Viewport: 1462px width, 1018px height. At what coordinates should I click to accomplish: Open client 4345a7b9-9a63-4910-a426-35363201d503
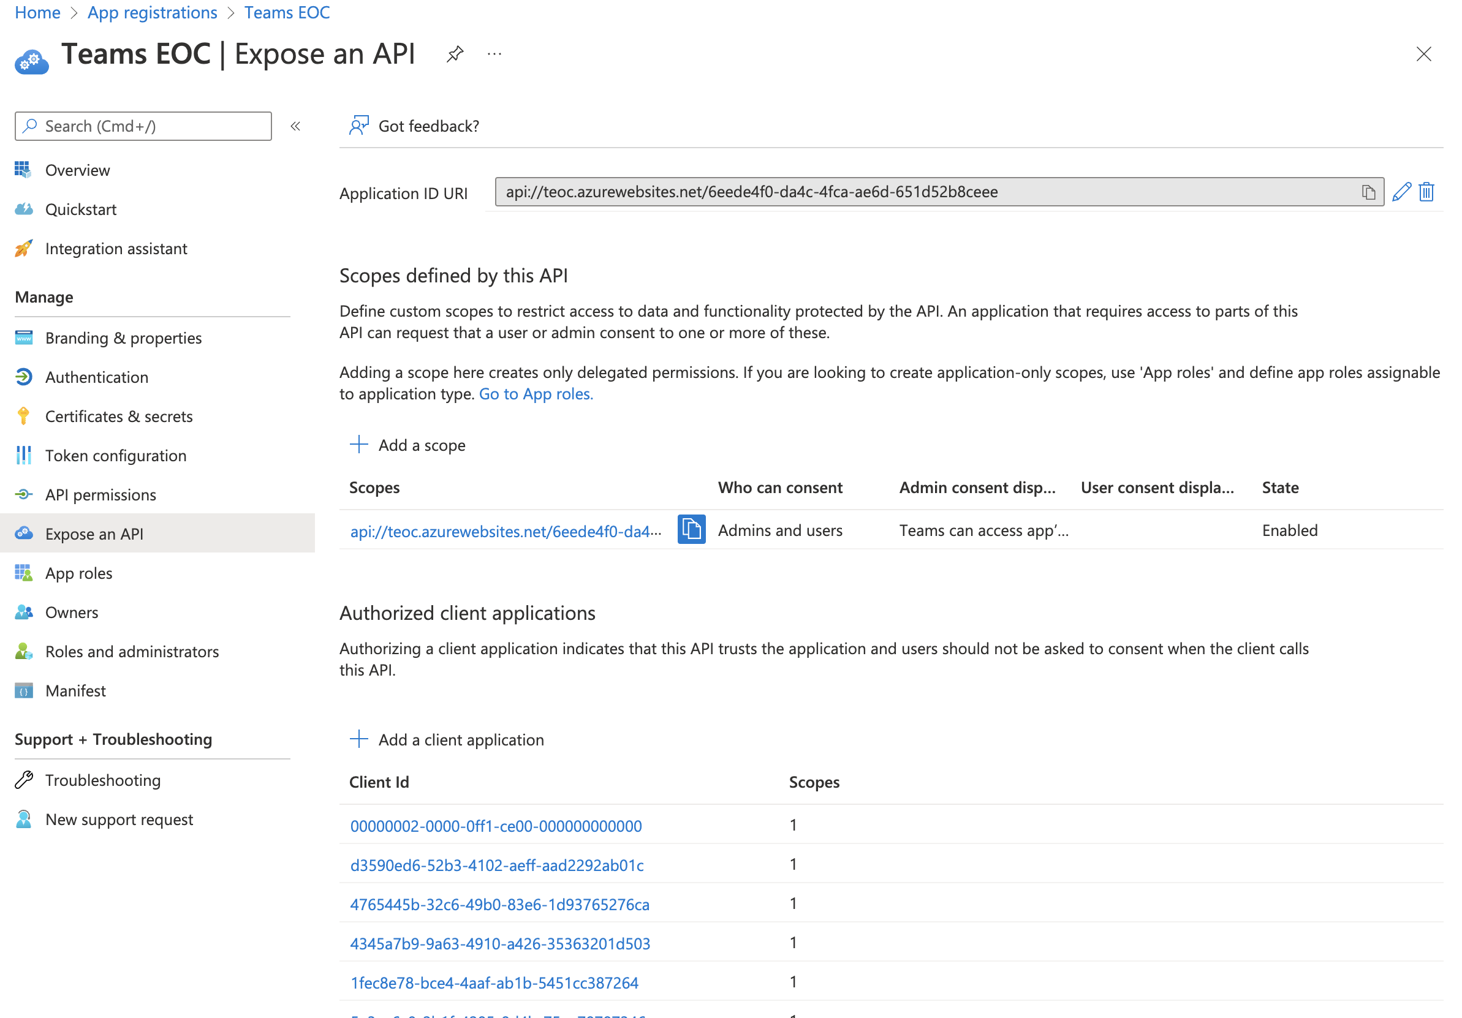point(500,943)
